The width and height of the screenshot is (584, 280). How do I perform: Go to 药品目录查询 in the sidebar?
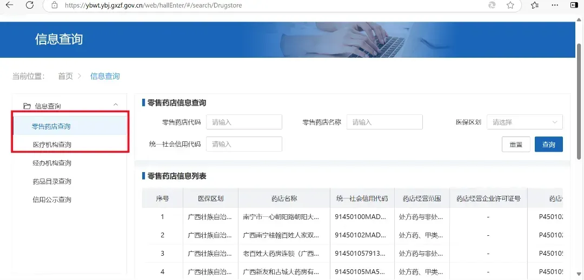tap(52, 181)
